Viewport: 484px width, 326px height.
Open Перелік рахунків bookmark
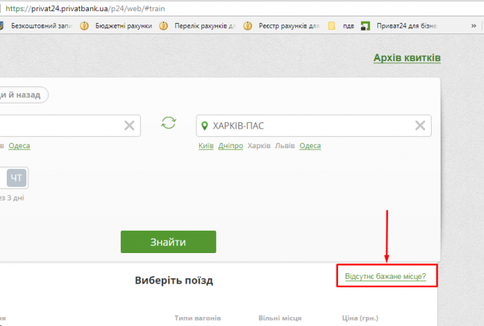198,26
